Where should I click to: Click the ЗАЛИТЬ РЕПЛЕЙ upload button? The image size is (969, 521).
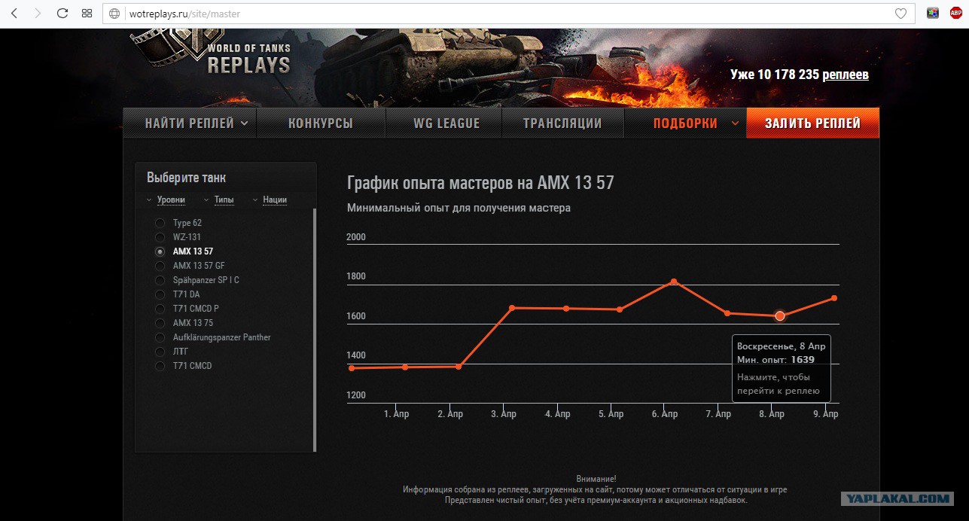click(x=812, y=123)
